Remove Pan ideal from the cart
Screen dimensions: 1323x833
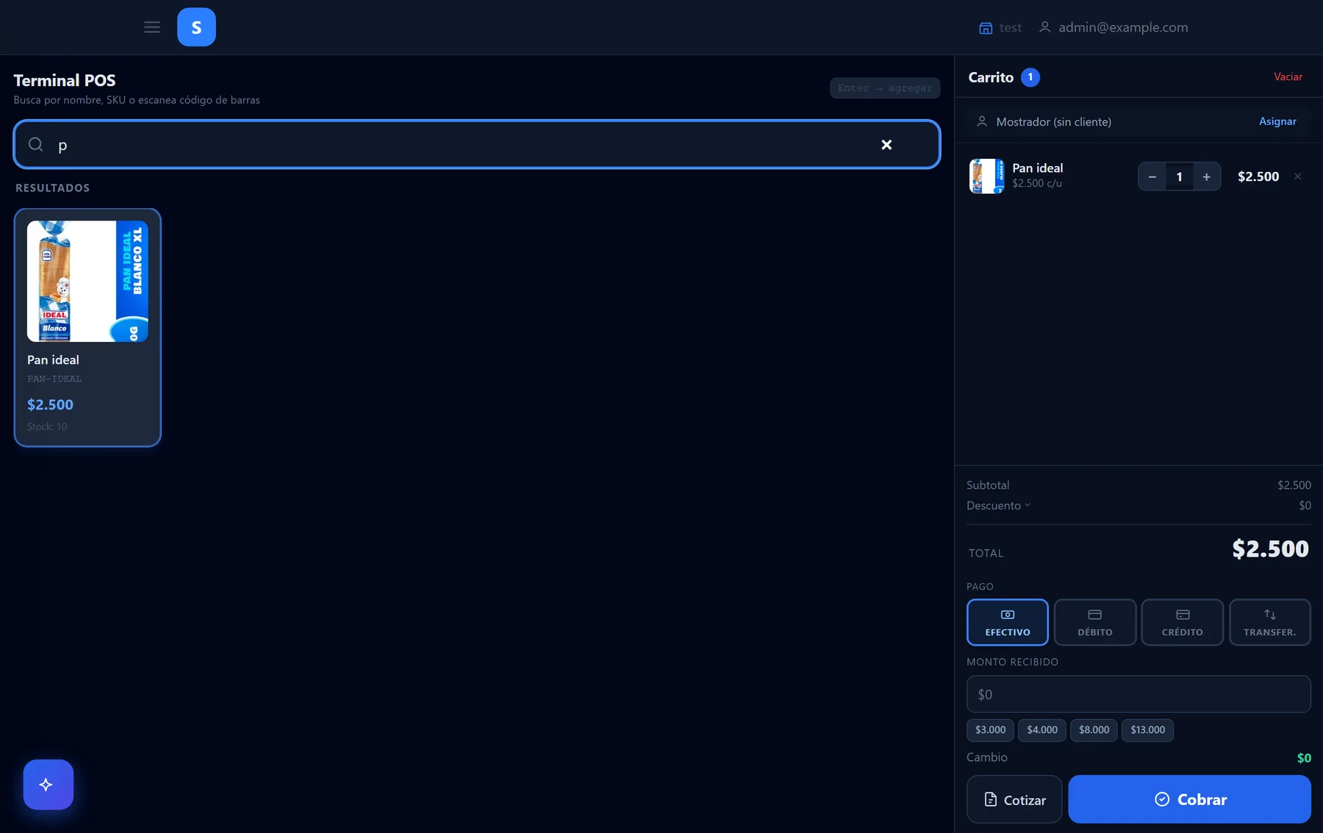(1298, 176)
